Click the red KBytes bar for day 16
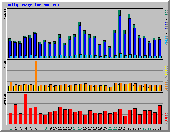 85,119
